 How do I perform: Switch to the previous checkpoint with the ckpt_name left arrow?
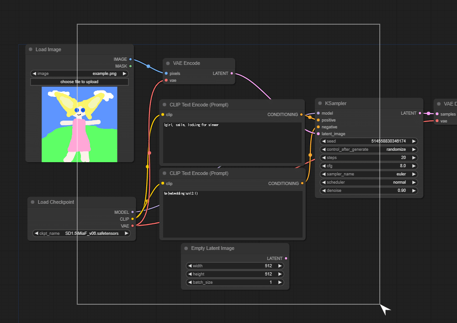[x=37, y=233]
